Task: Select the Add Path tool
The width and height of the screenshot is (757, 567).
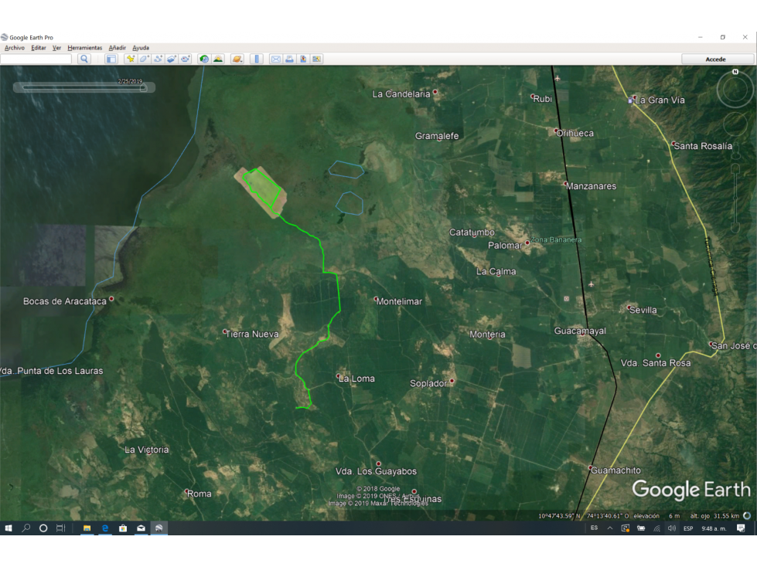Action: pos(158,59)
